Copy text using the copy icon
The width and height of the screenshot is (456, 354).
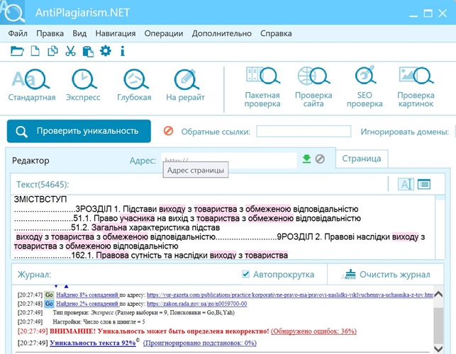click(52, 51)
